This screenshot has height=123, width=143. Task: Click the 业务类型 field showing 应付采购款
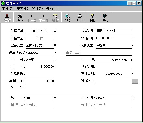coord(40,45)
